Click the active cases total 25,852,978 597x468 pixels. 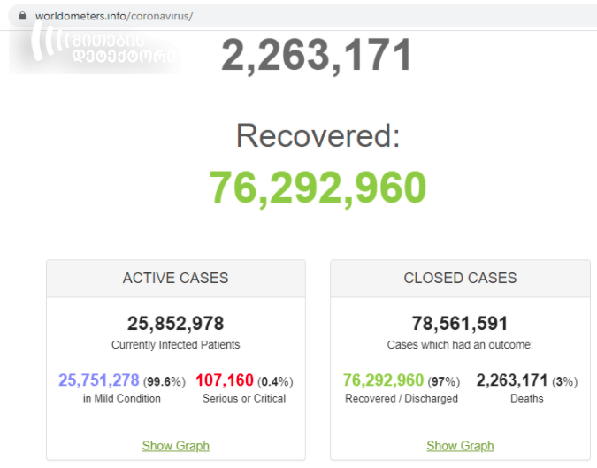tap(175, 323)
